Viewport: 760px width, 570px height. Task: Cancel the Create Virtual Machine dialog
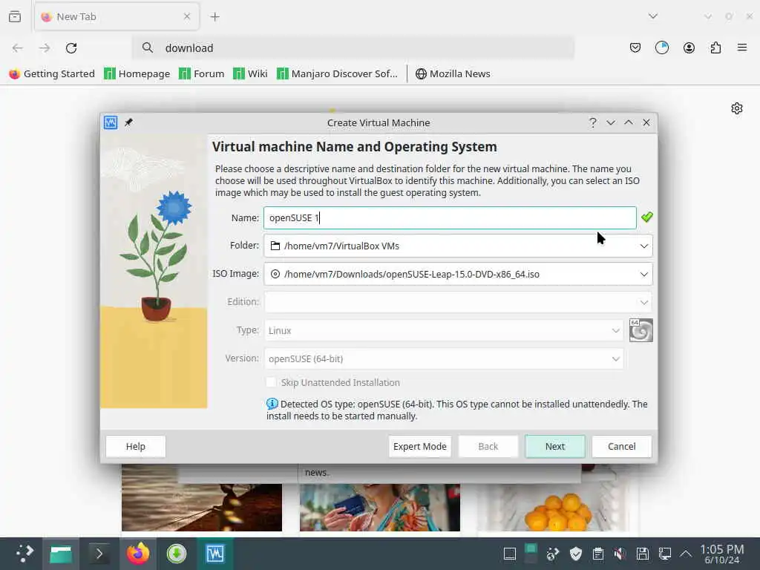coord(621,446)
